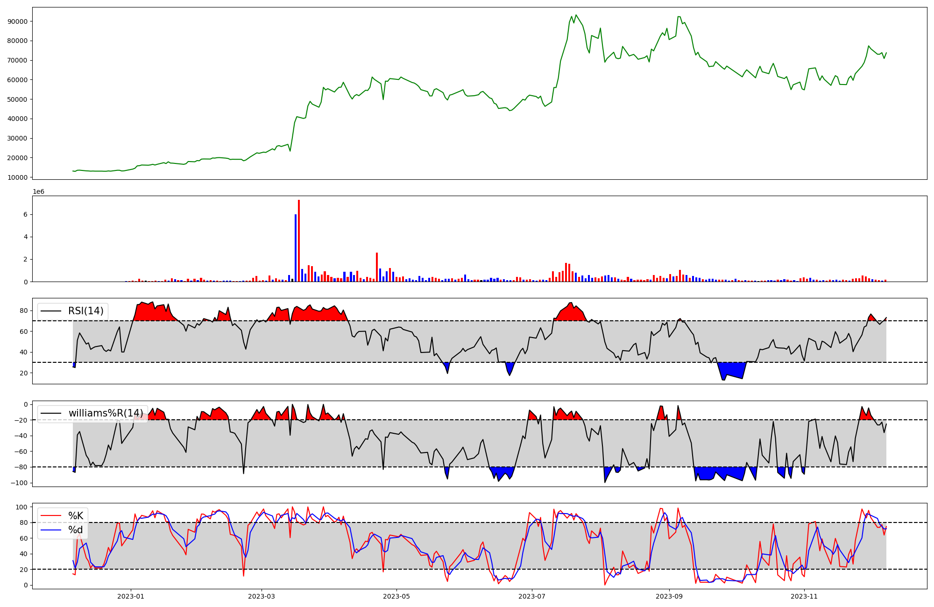Click the williams%R(14) legend label
The width and height of the screenshot is (934, 607).
tap(106, 413)
